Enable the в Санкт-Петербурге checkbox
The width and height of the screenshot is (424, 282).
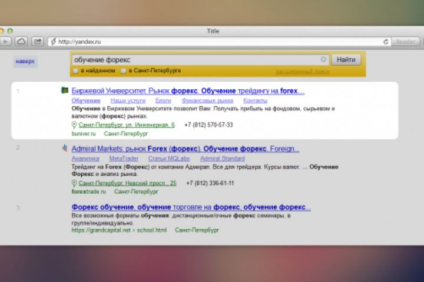(123, 70)
